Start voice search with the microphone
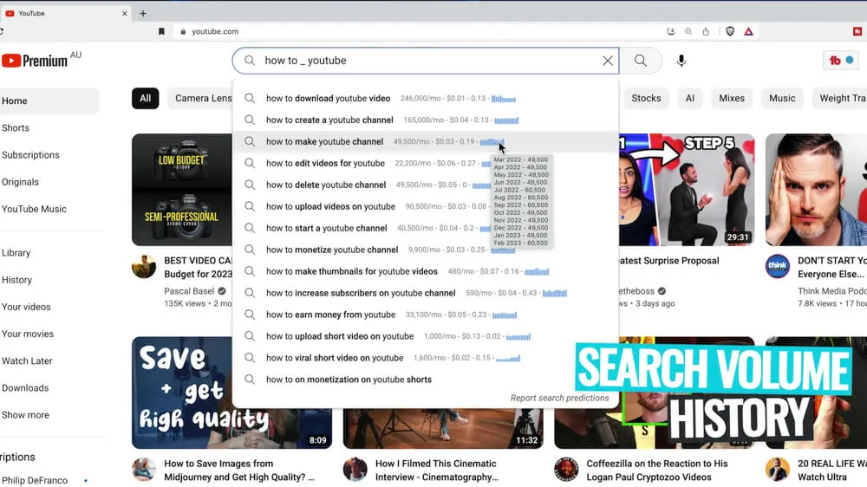This screenshot has height=487, width=867. click(681, 61)
